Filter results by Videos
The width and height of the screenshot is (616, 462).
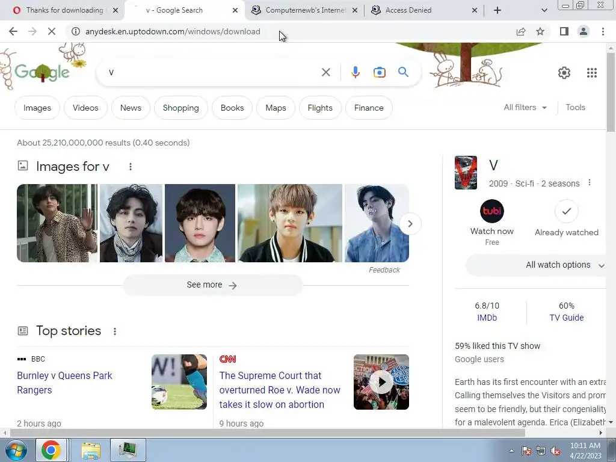coord(85,108)
